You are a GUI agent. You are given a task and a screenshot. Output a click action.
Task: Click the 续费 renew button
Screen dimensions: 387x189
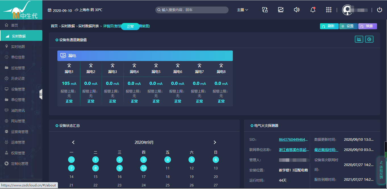[367, 26]
